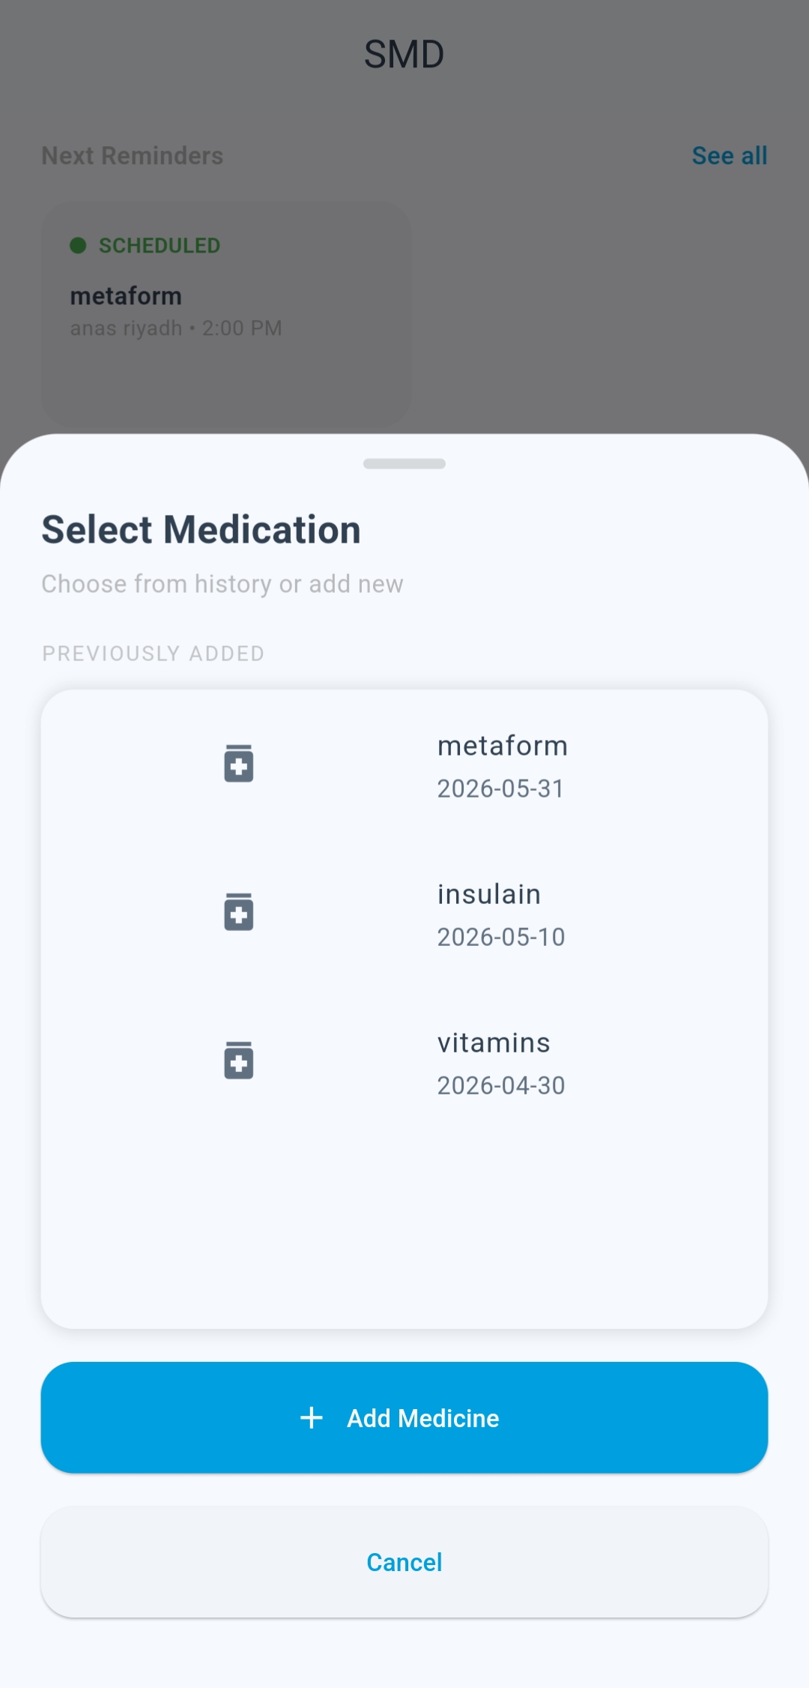Click the anas riyadh 2:00 PM text
The height and width of the screenshot is (1688, 809).
176,328
